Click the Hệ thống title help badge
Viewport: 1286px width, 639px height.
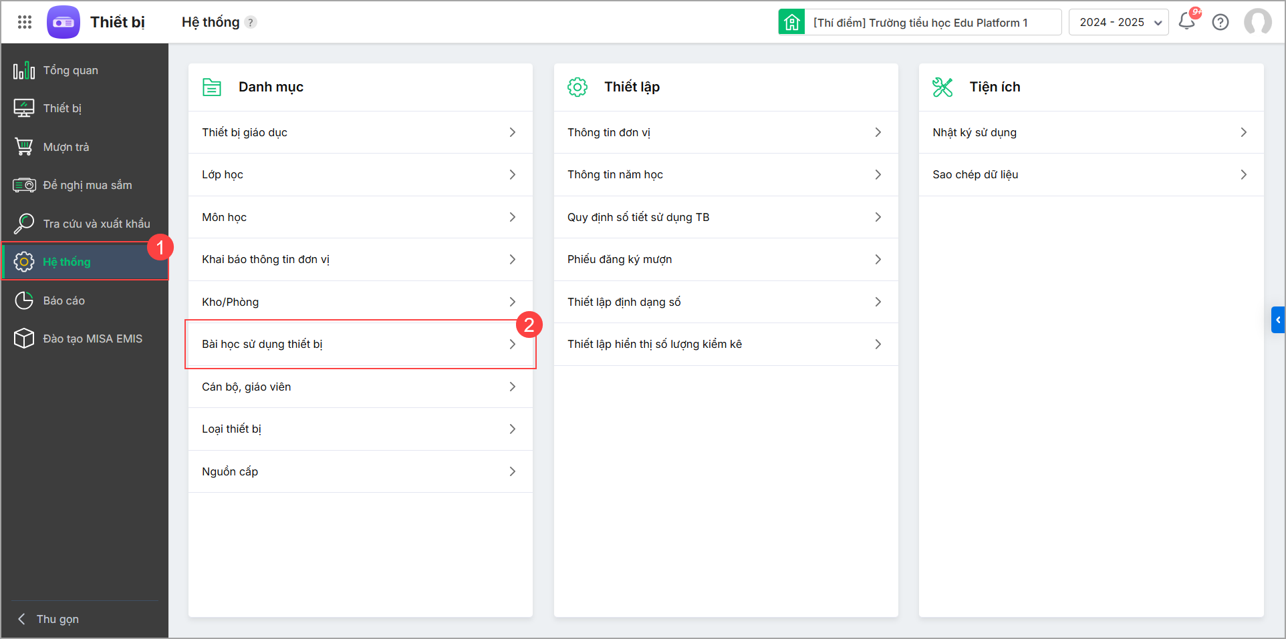251,23
